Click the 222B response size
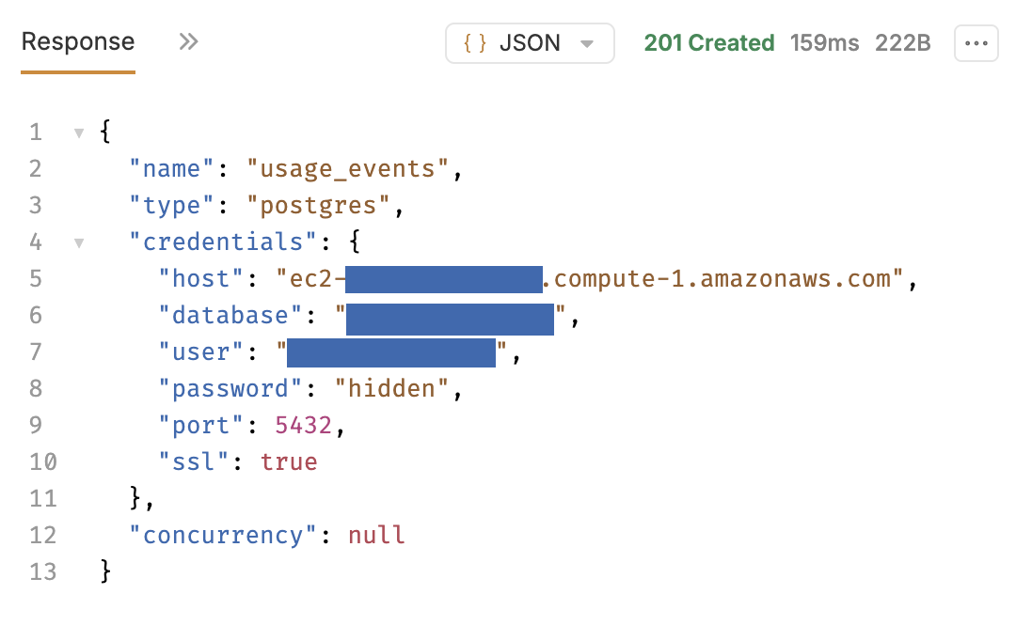Screen dimensions: 1016x641 tap(902, 43)
